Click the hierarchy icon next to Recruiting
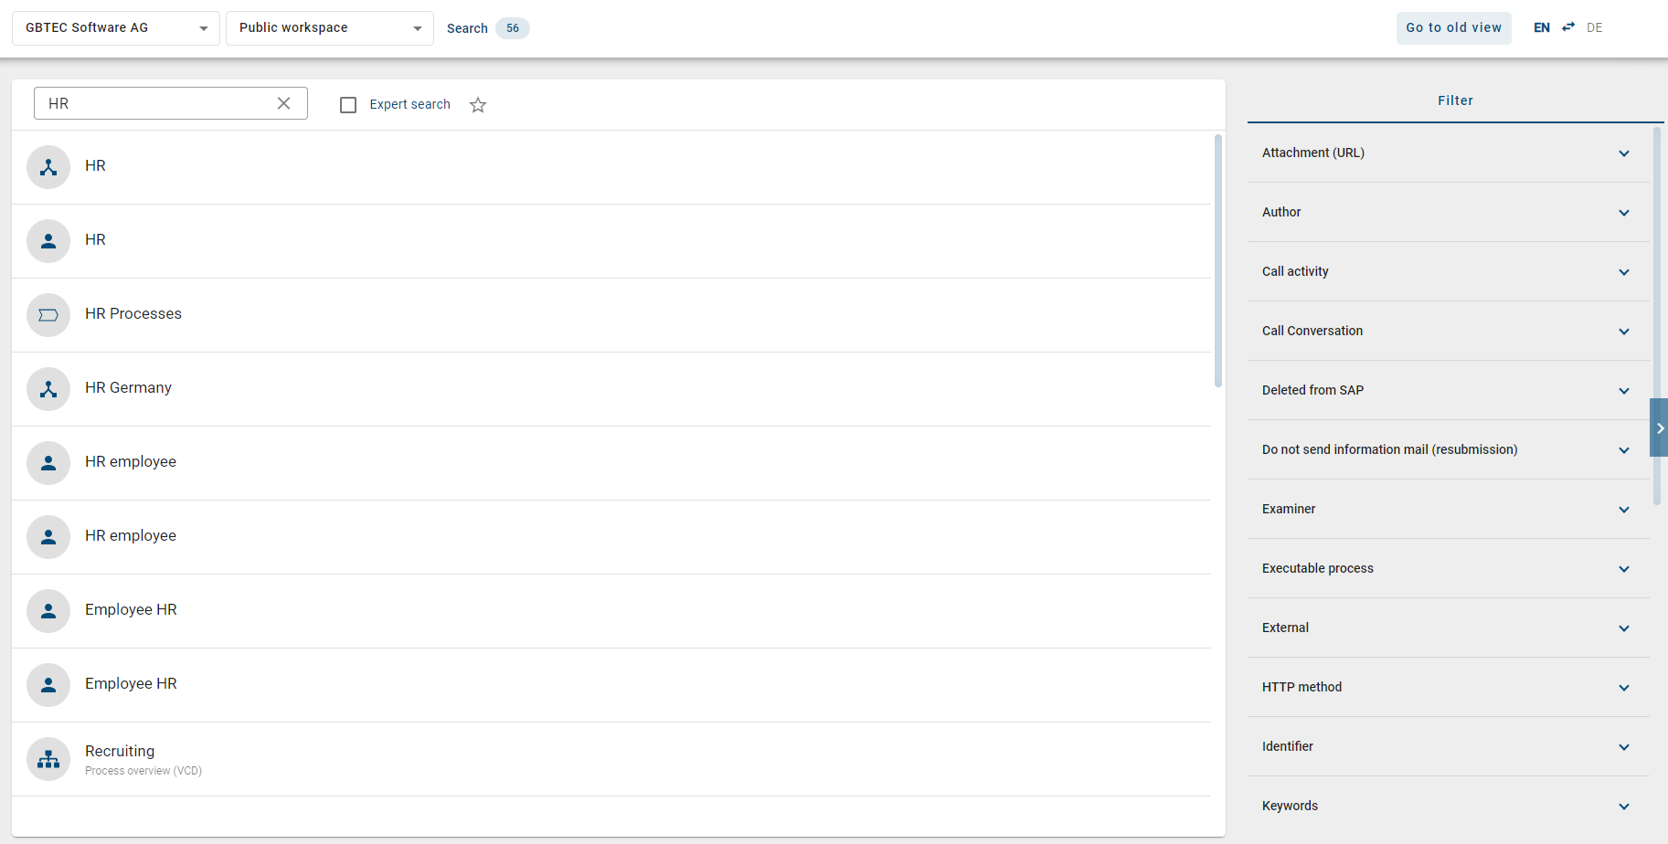This screenshot has height=844, width=1668. 48,759
